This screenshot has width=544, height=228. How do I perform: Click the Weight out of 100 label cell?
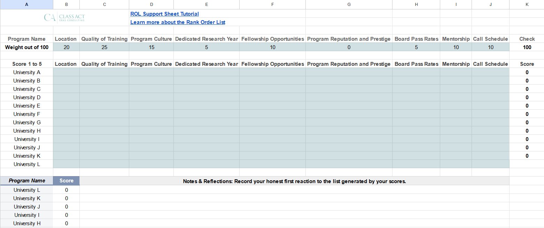click(26, 47)
